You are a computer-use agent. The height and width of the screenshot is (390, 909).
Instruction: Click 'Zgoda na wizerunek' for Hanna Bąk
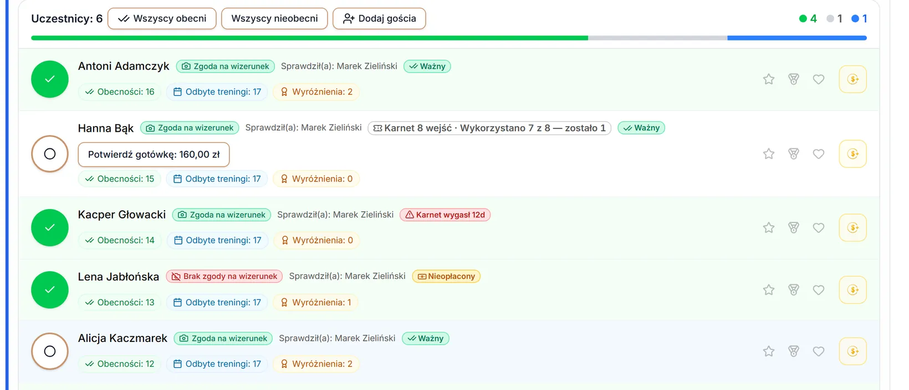coord(190,128)
